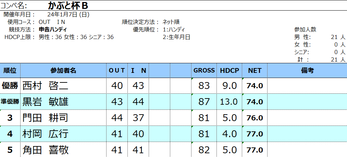Click the HDCP value 13.0
Image resolution: width=347 pixels, height=157 pixels.
point(230,102)
